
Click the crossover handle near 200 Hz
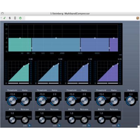31,48
